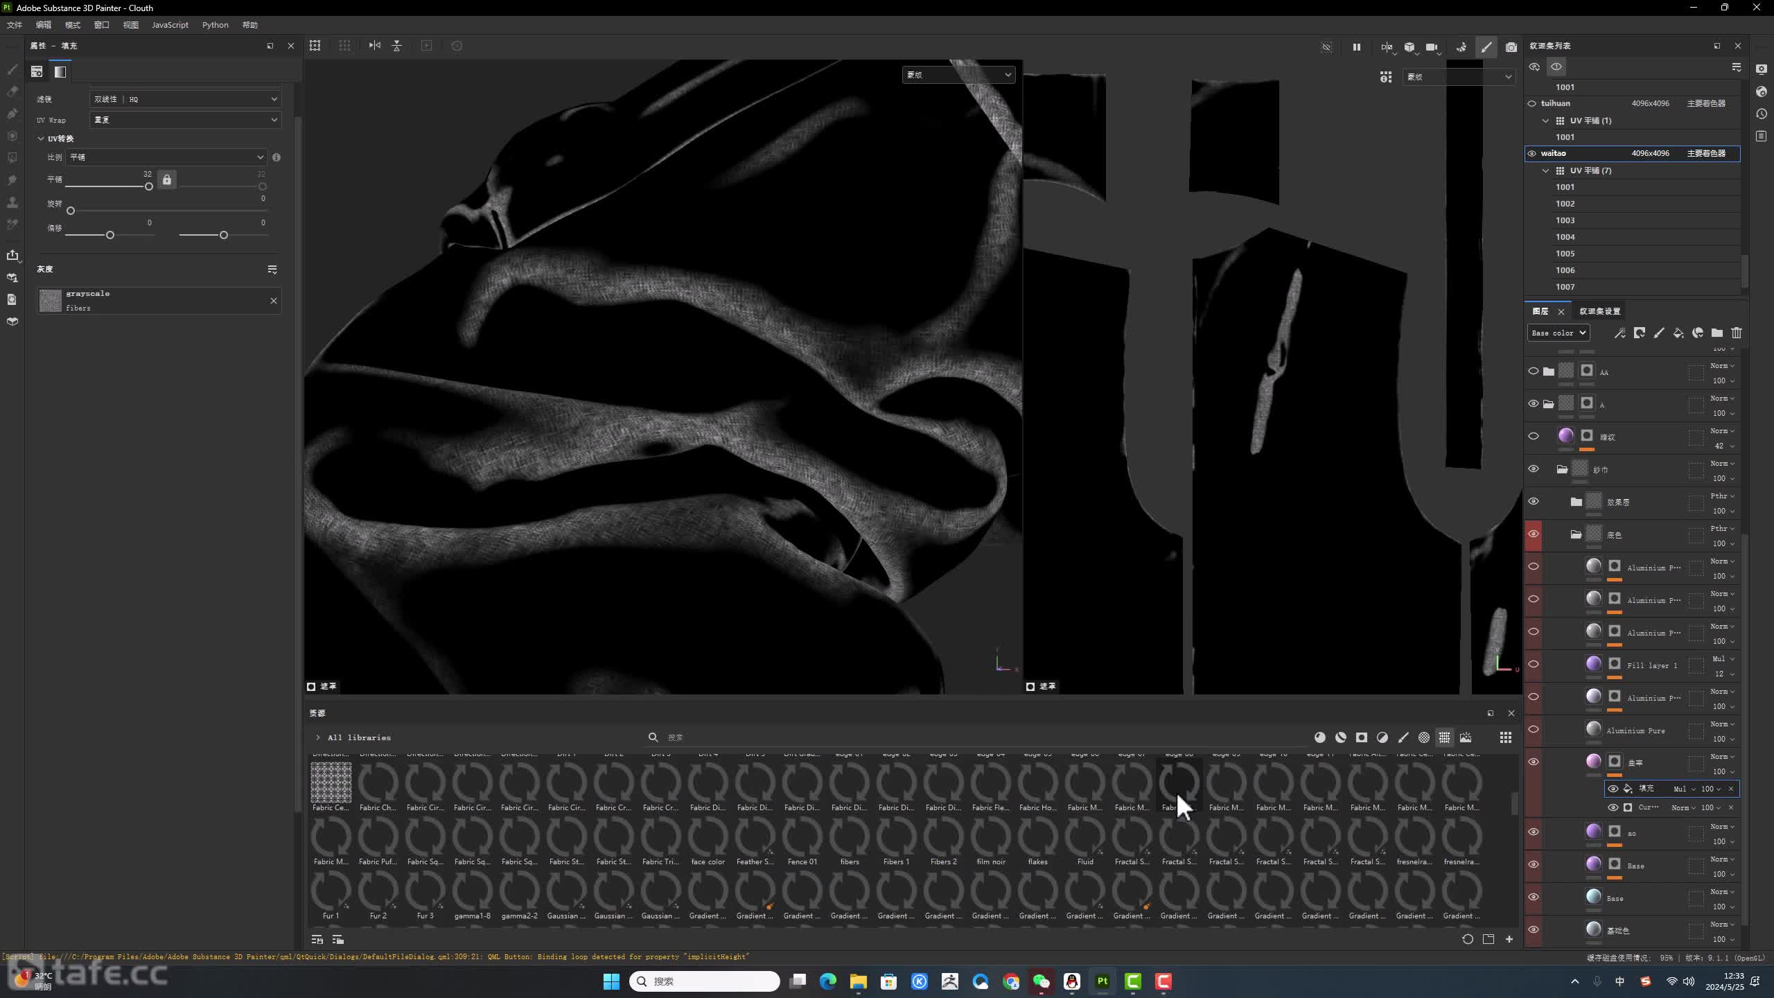Hide the 暗纹 layer
Screen dimensions: 1774x998
1534,437
